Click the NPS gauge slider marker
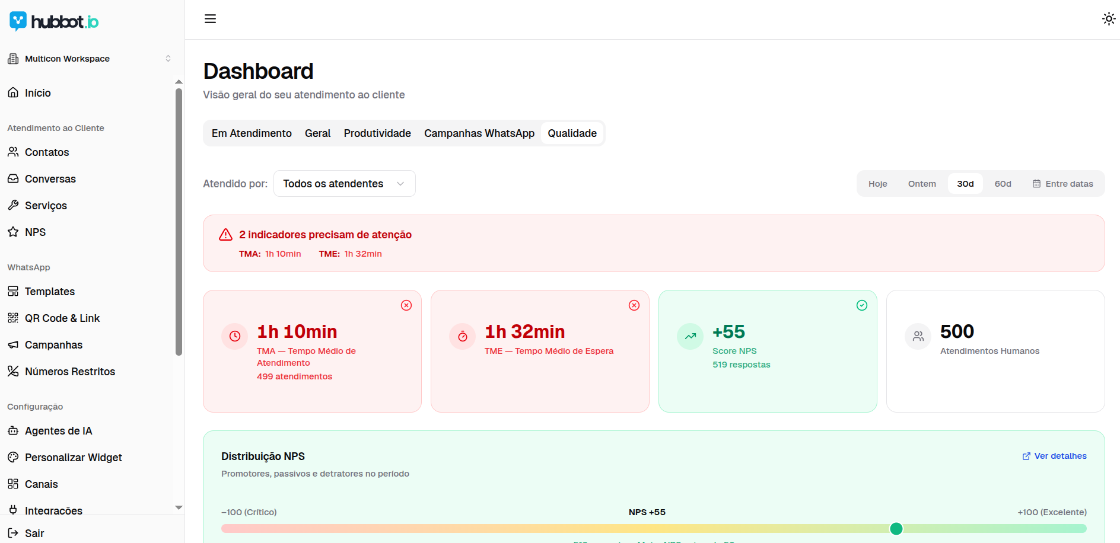Screen dimensions: 1120x543 (896, 529)
